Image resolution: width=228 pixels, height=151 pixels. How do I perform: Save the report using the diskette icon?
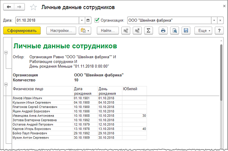[185, 31]
